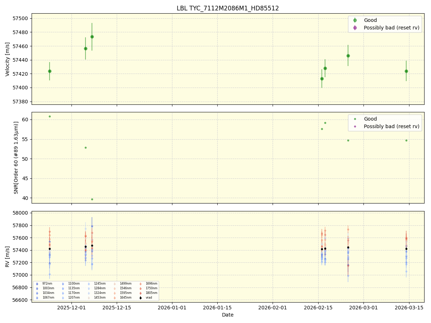Image resolution: width=431 pixels, height=323 pixels.
Task: Click the 2026-01-15 date tick label
Action: point(217,307)
